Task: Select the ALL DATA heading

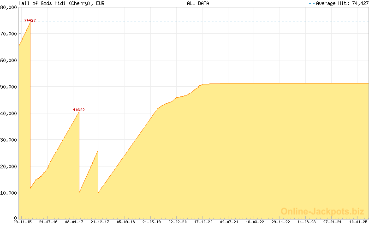Action: [x=198, y=3]
